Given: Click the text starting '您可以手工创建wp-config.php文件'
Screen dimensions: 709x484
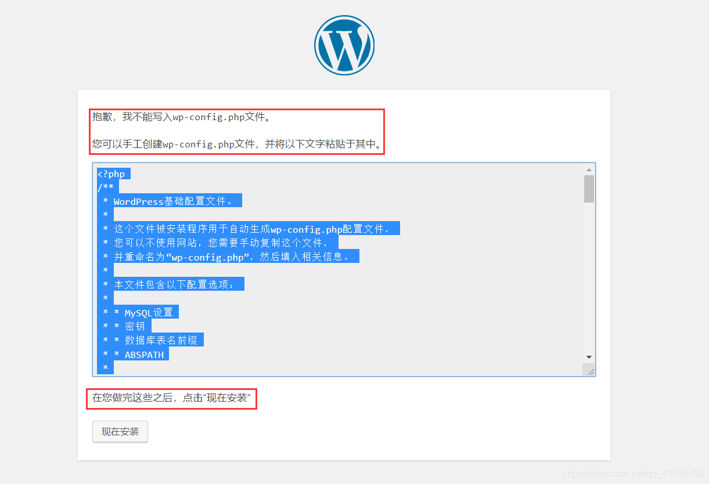Looking at the screenshot, I should click(x=237, y=144).
